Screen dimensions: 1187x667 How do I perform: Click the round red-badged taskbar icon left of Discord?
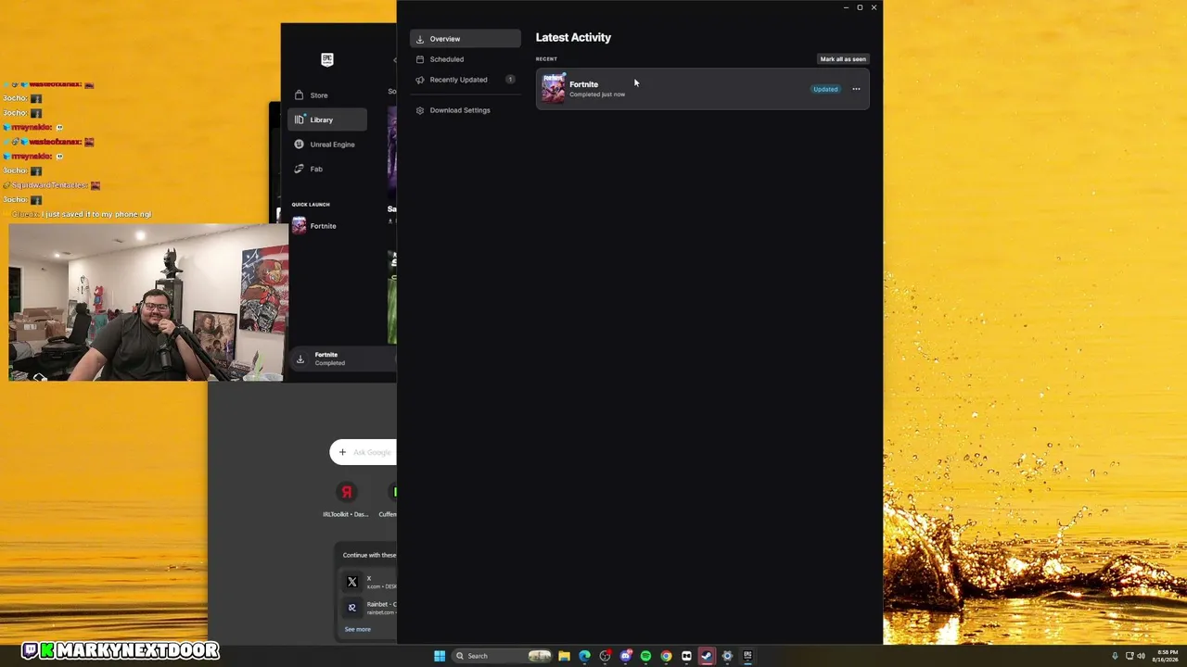(606, 656)
